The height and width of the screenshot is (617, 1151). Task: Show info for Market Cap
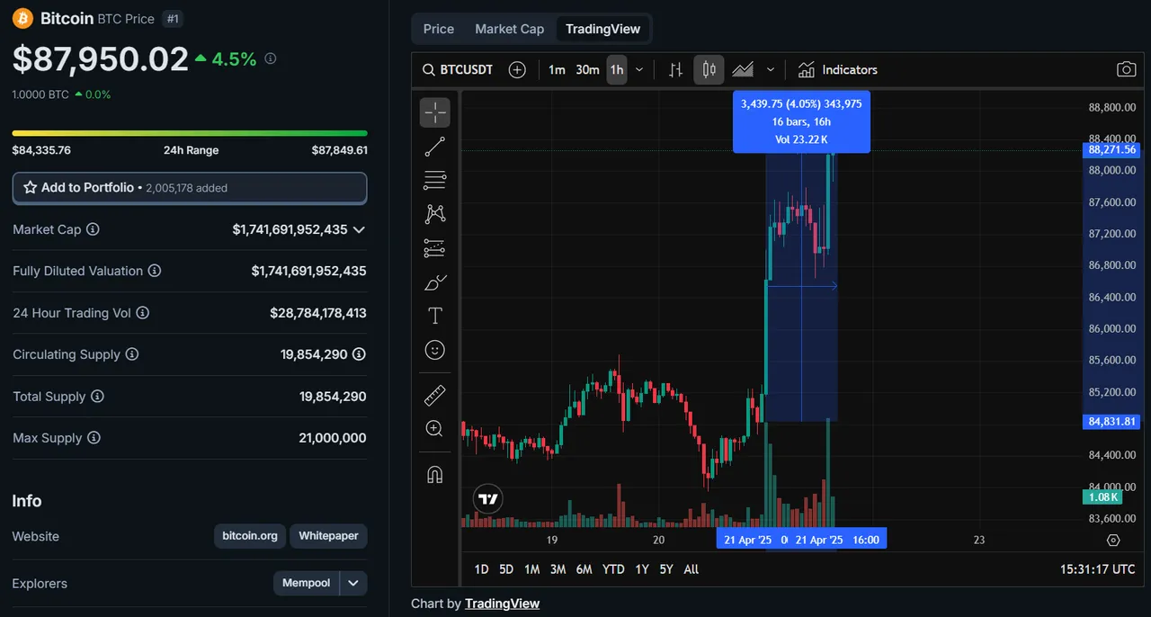tap(93, 229)
